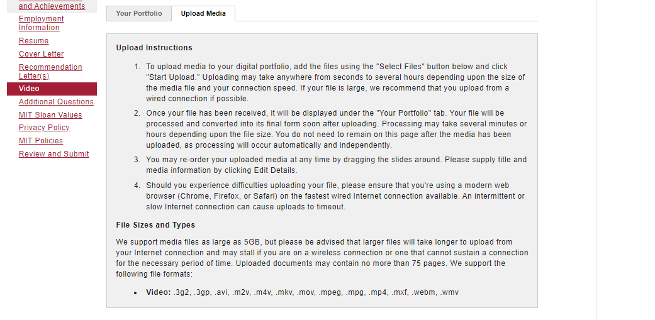
Task: Click the highlighted Video sidebar item
Action: pyautogui.click(x=29, y=89)
